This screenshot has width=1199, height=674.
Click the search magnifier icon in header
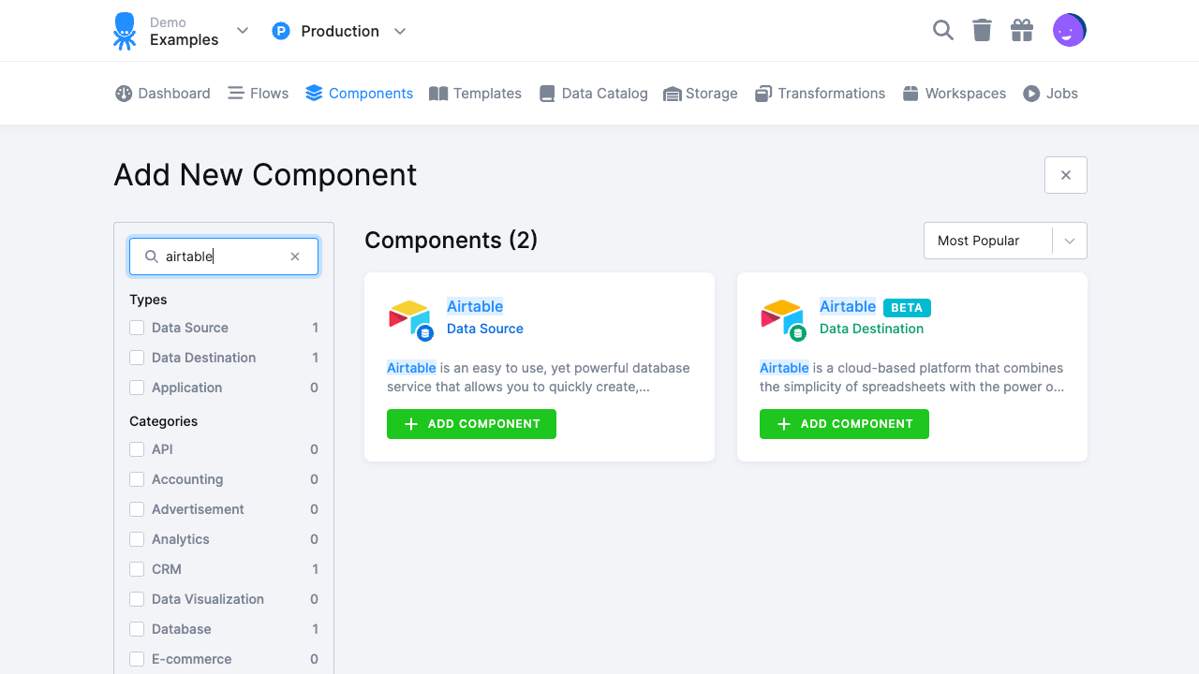pos(942,30)
